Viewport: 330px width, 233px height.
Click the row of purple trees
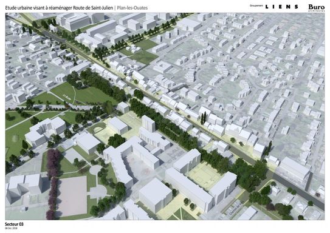pyautogui.click(x=52, y=183)
